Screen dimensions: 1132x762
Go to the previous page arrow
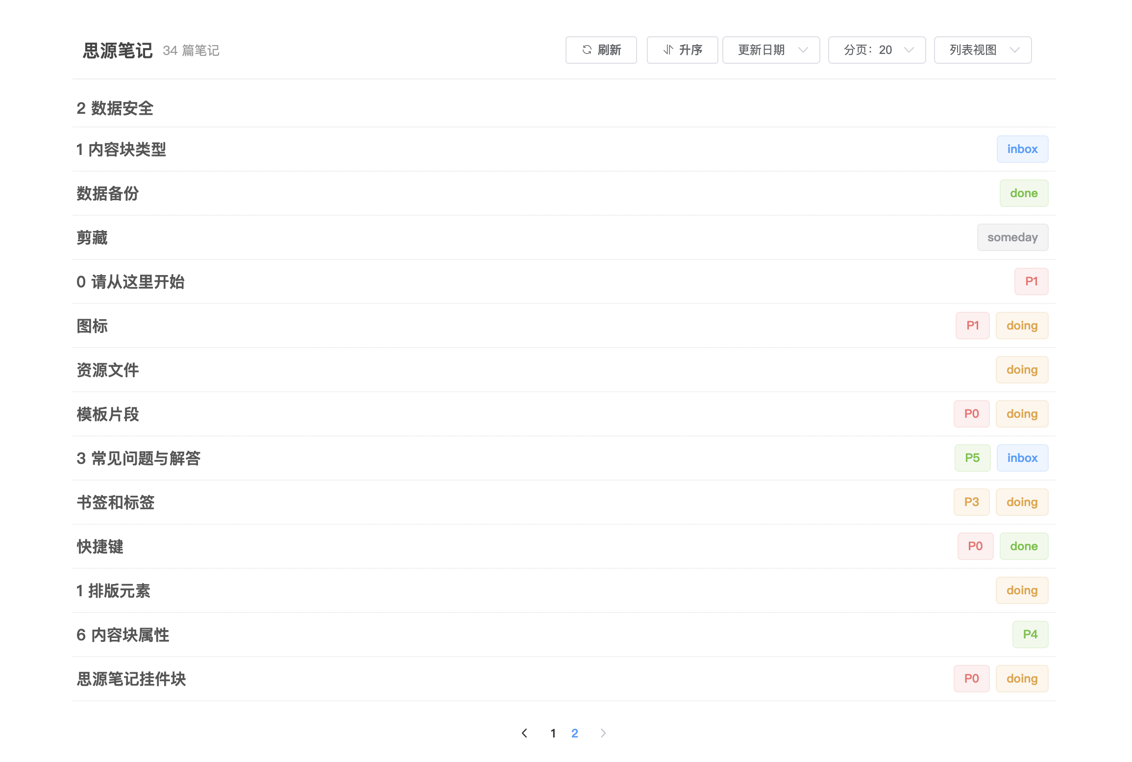click(524, 733)
